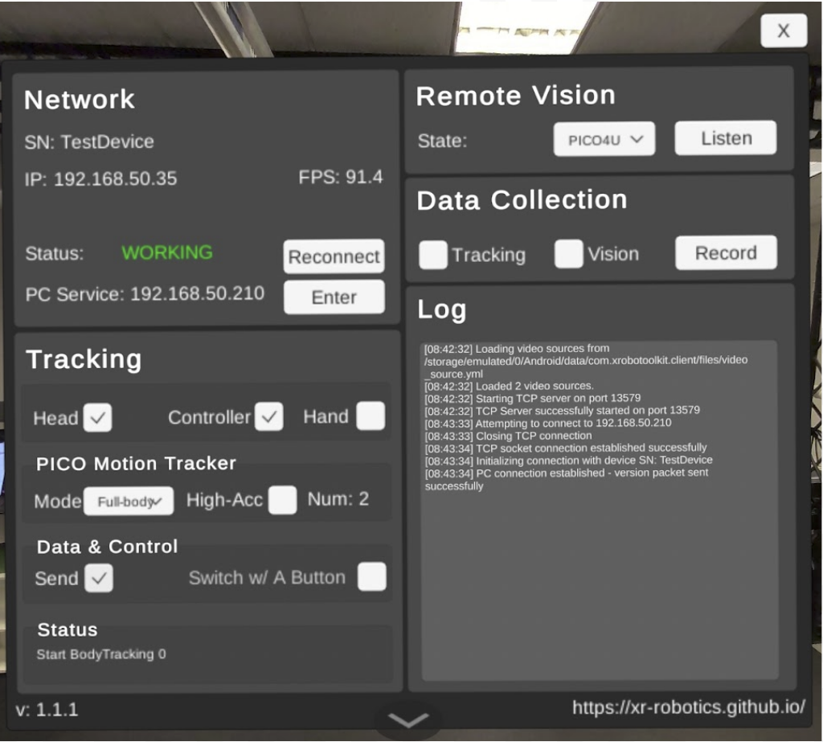
Task: Disable Head tracking checkbox
Action: [98, 418]
